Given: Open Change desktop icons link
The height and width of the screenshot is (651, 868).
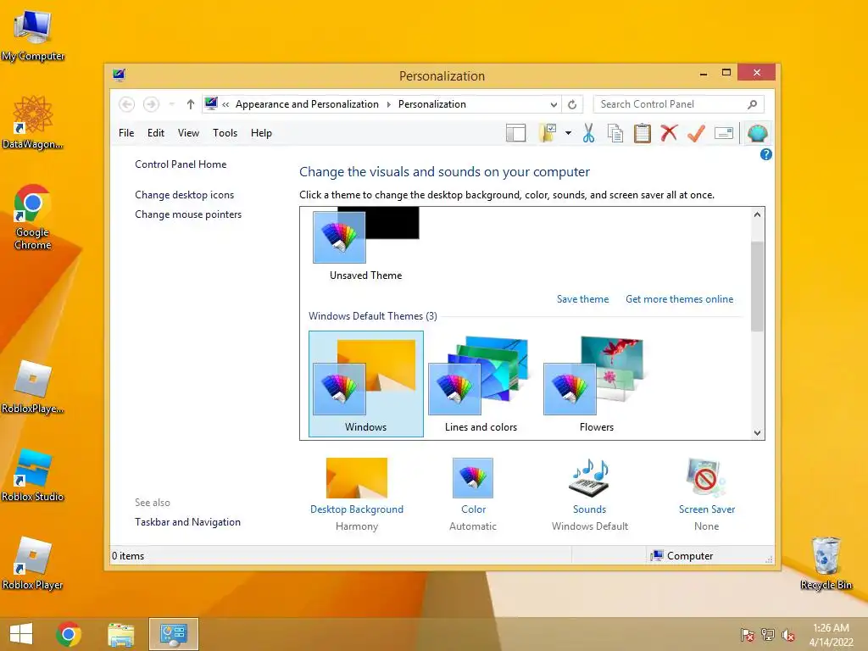Looking at the screenshot, I should (x=184, y=195).
